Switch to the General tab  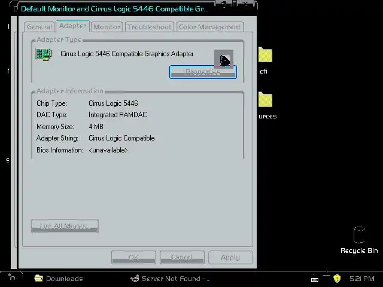point(39,27)
